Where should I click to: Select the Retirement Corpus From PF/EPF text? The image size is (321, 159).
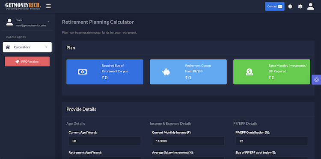point(198,69)
